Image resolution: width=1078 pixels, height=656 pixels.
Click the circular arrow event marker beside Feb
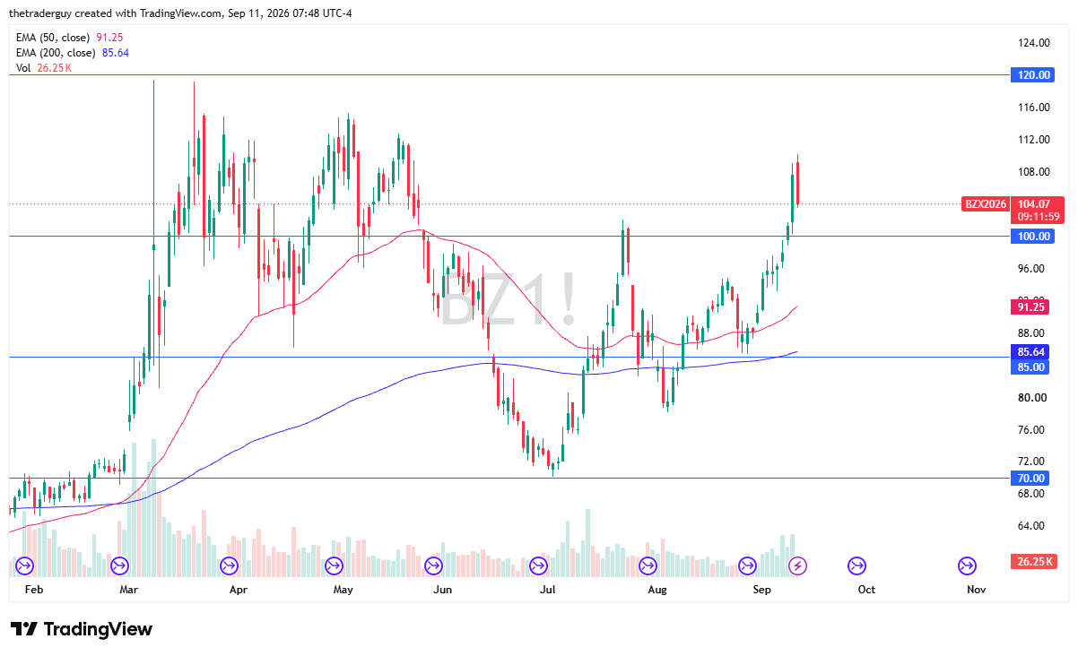point(24,565)
